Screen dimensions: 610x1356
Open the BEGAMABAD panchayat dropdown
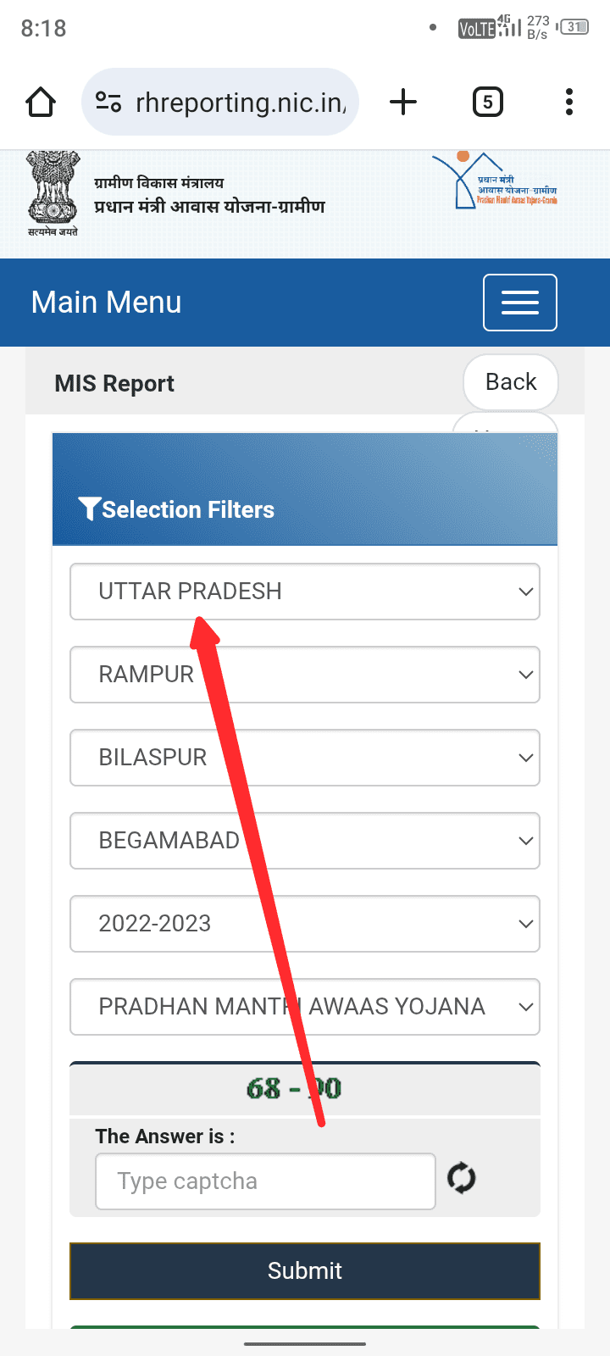pos(305,841)
